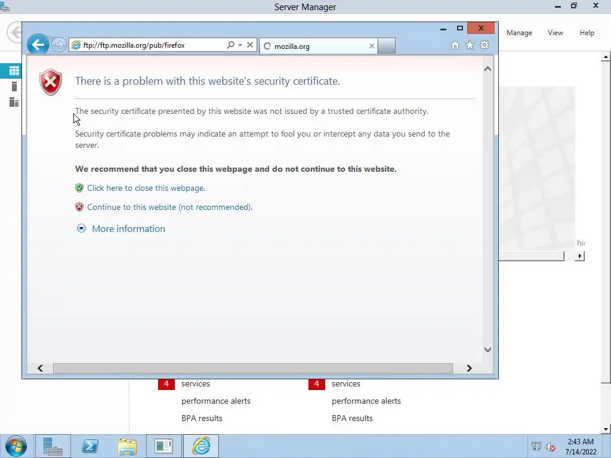Click the Server Manager back navigation arrow
The width and height of the screenshot is (611, 458).
click(x=15, y=32)
